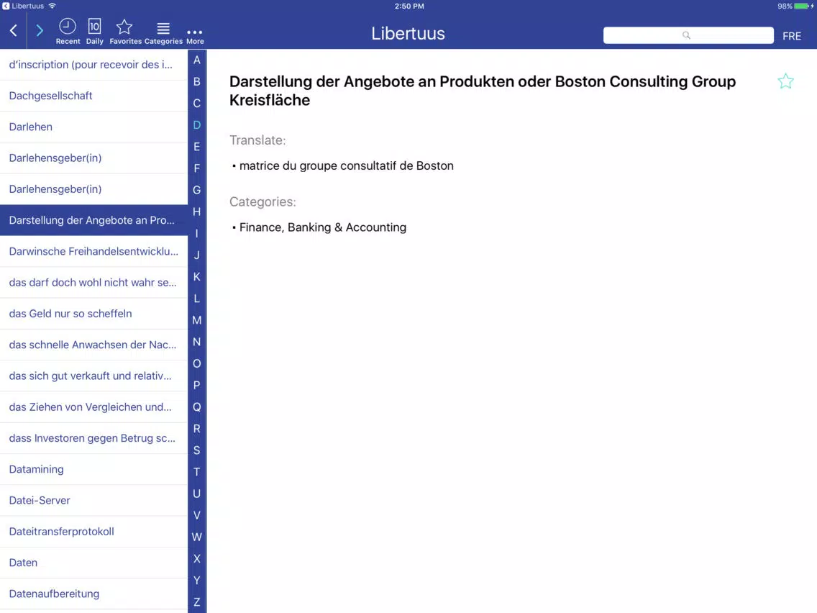Jump to letter Z in the index
Viewport: 817px width, 613px height.
click(197, 601)
